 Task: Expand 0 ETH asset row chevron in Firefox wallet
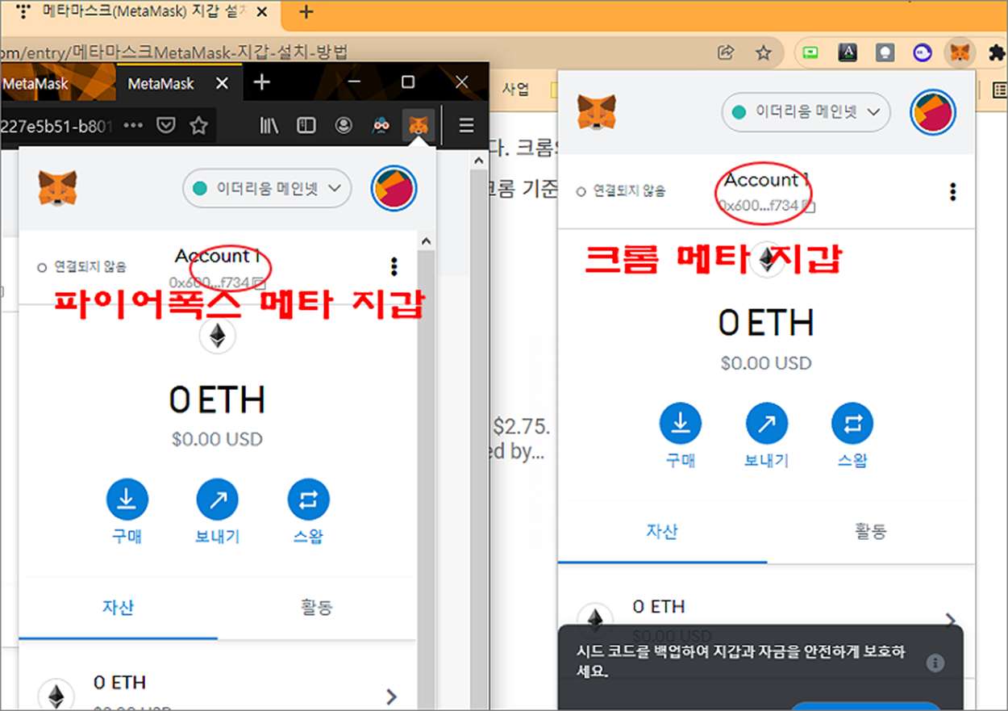tap(392, 696)
